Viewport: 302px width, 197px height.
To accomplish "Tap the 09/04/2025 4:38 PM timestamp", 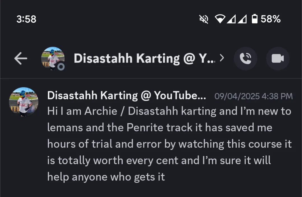I will 253,96.
